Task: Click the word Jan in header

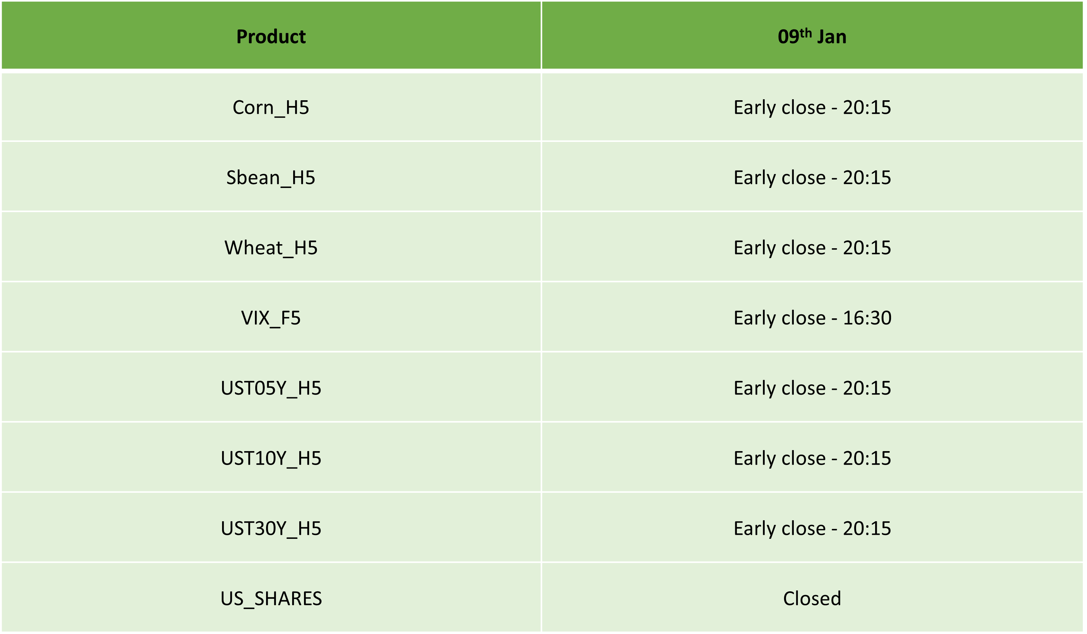Action: point(832,37)
